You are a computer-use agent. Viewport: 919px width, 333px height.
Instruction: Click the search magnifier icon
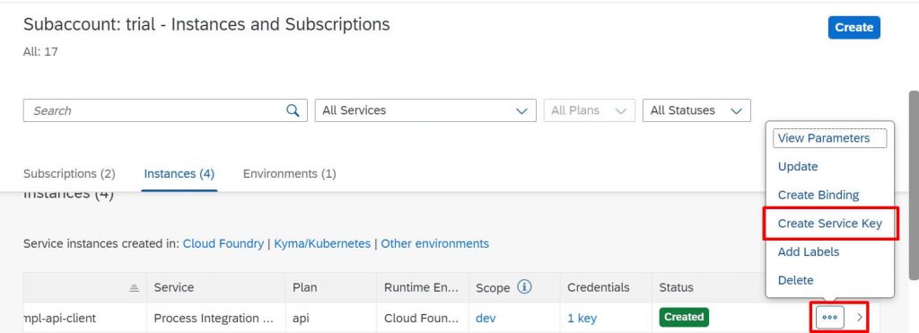(x=293, y=110)
